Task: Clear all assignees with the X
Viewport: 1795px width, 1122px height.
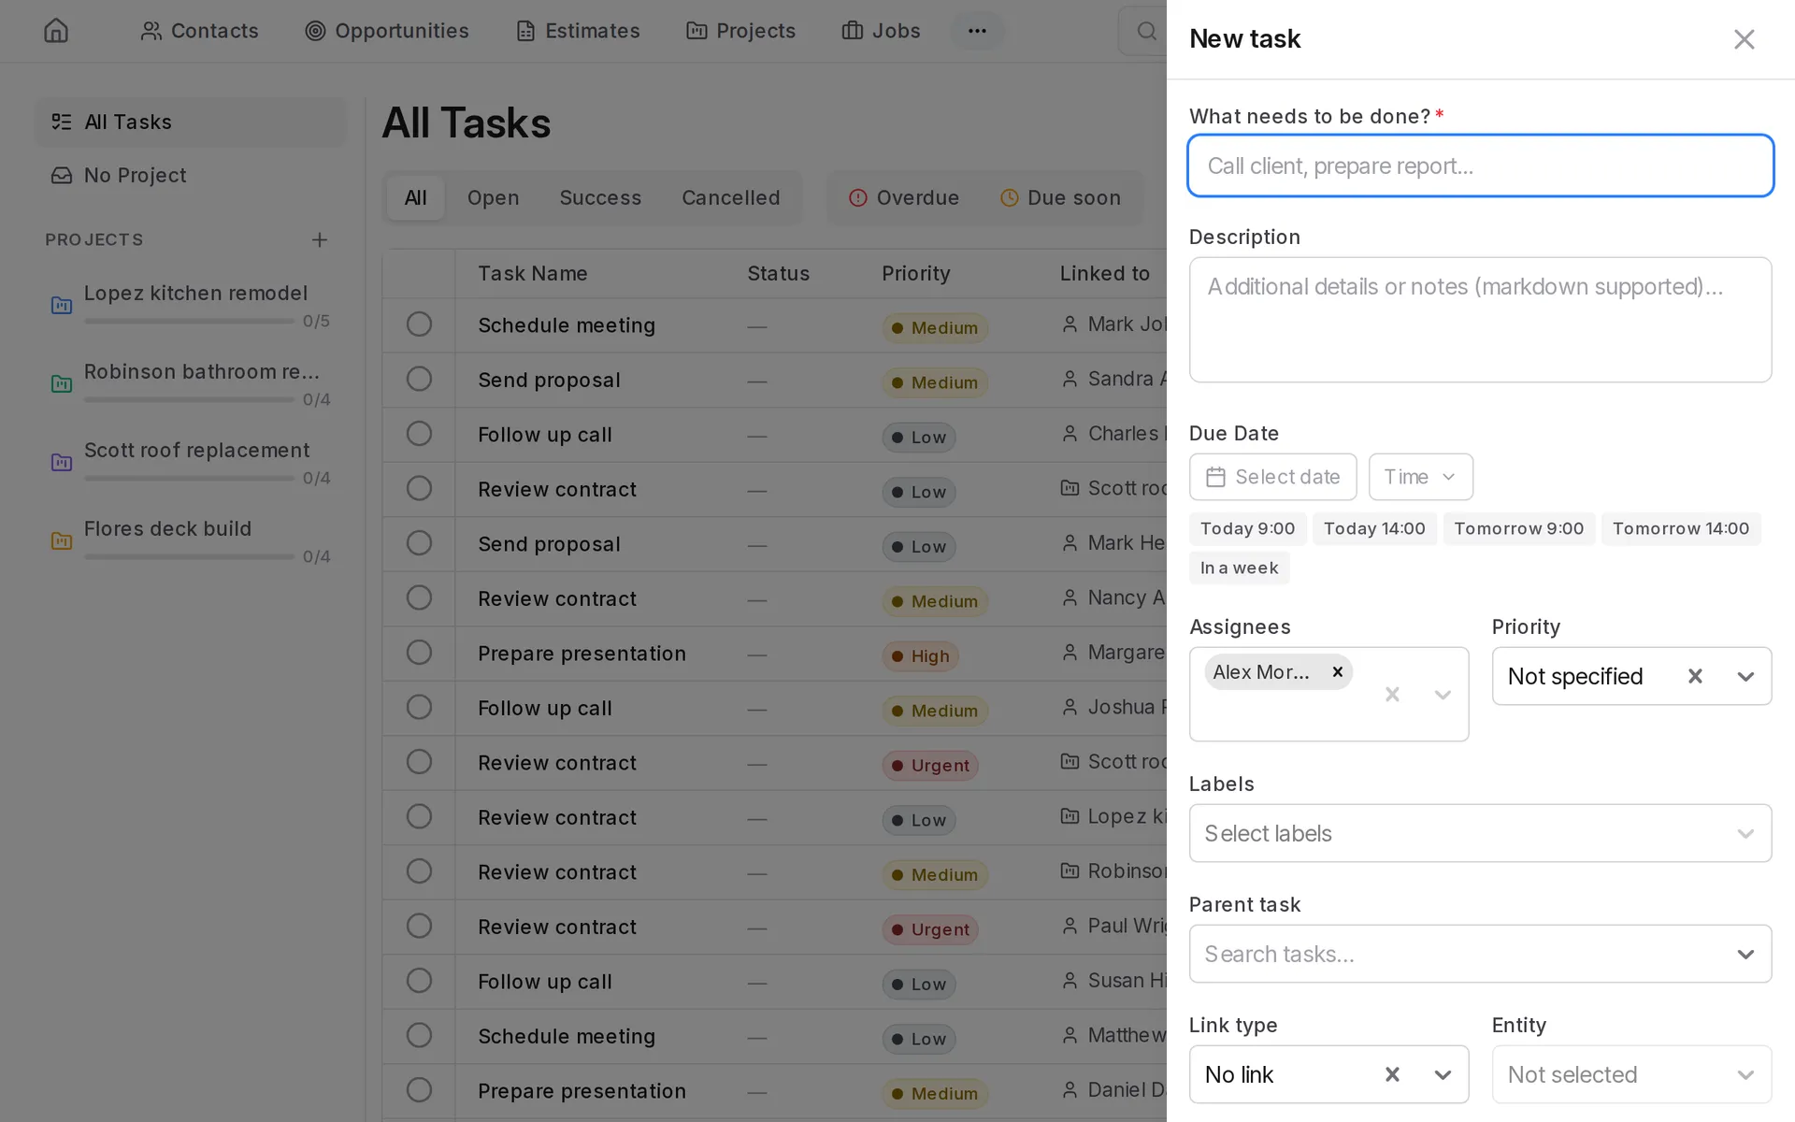Action: pyautogui.click(x=1392, y=694)
